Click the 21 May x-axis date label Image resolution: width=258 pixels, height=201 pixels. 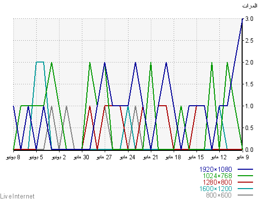[150, 157]
